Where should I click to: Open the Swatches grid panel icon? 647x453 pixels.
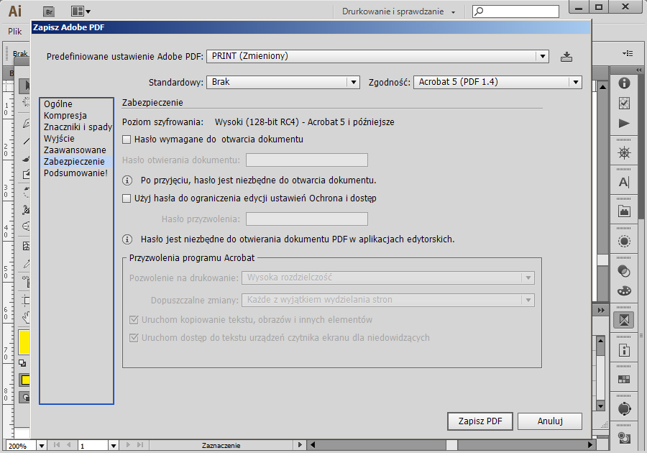(624, 379)
